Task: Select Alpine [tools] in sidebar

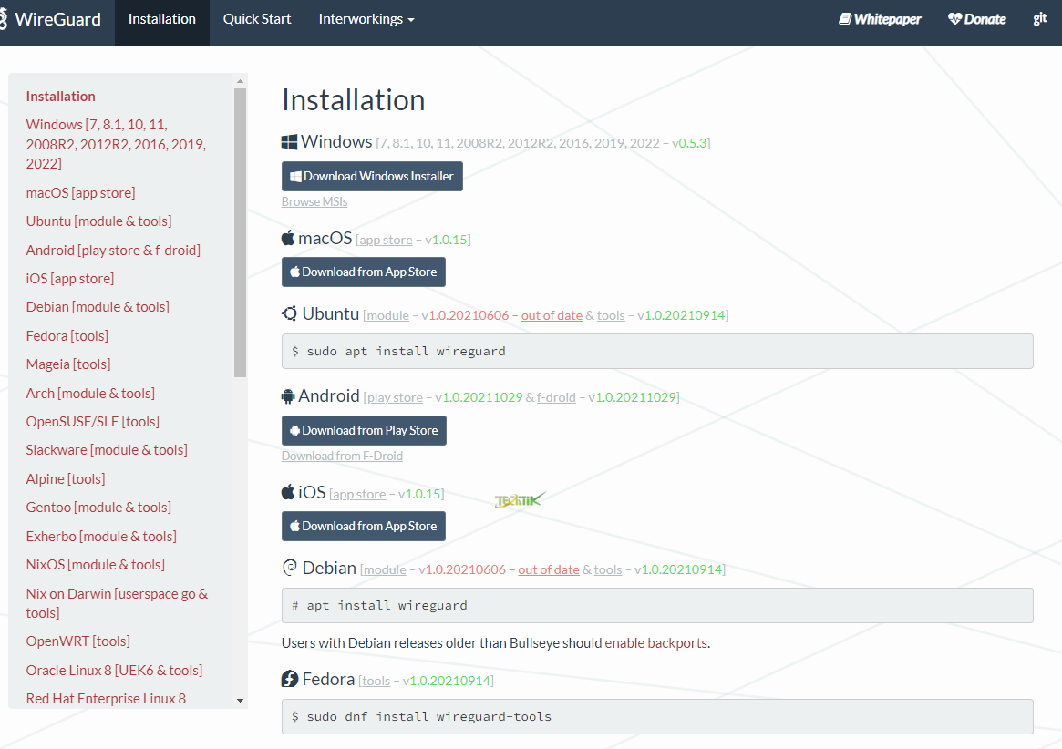Action: [66, 479]
